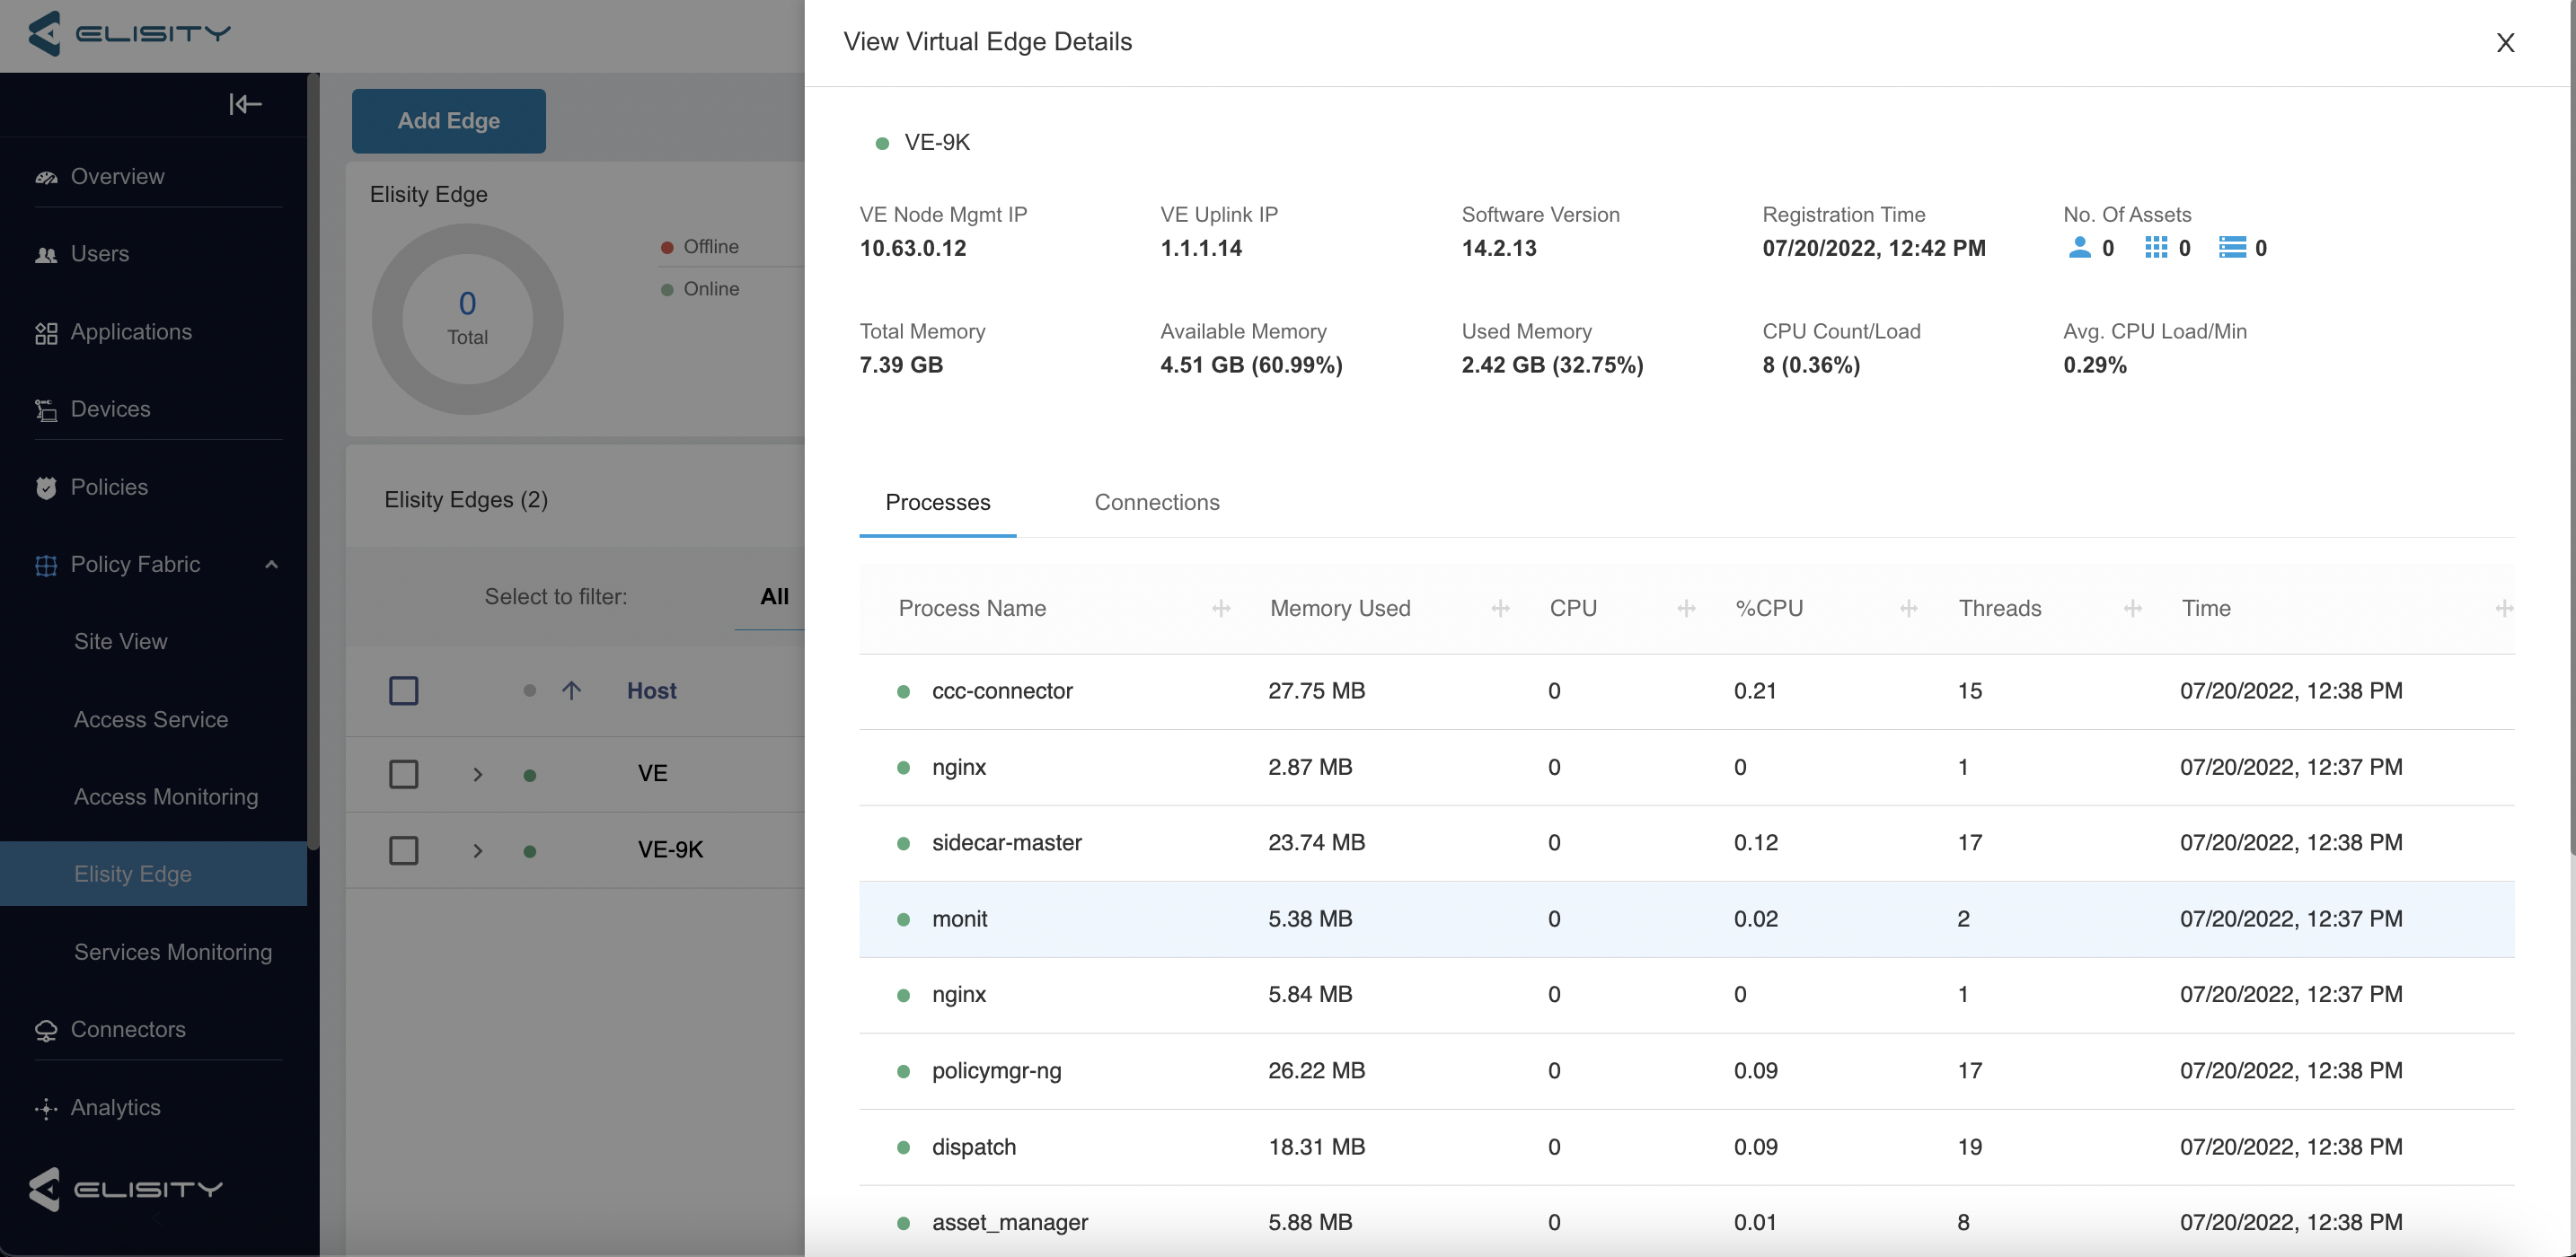Click the Add Edge button
This screenshot has width=2576, height=1257.
pyautogui.click(x=449, y=121)
